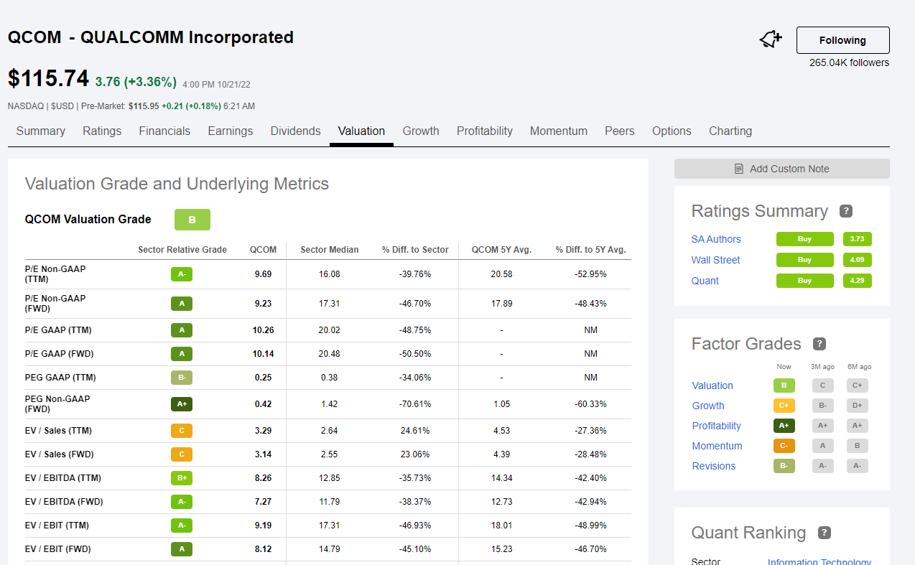
Task: Switch to the Ratings tab
Action: pyautogui.click(x=102, y=131)
